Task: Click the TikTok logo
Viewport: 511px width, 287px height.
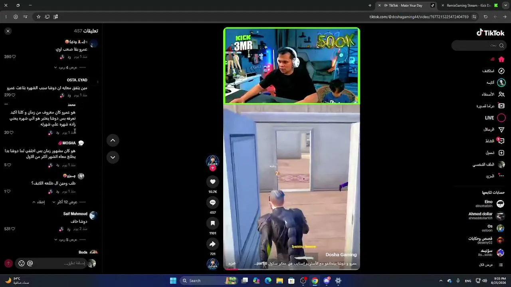Action: (491, 33)
